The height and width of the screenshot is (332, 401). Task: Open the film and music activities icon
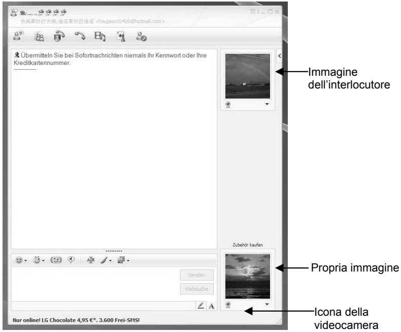(99, 36)
